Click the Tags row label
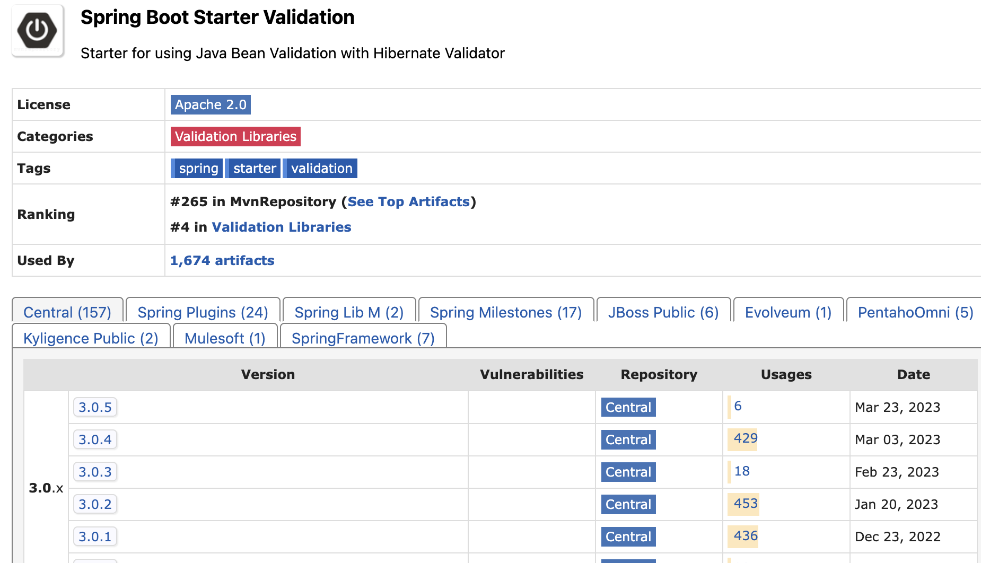 pos(34,168)
